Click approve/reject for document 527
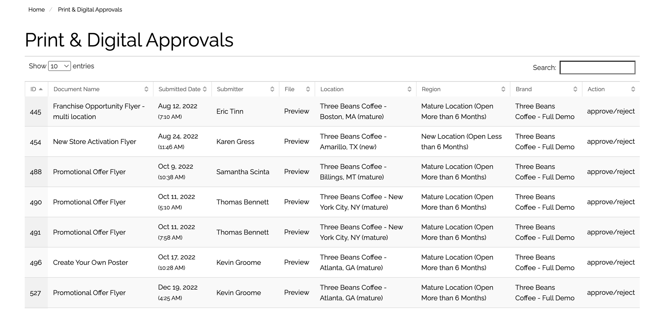 click(611, 293)
